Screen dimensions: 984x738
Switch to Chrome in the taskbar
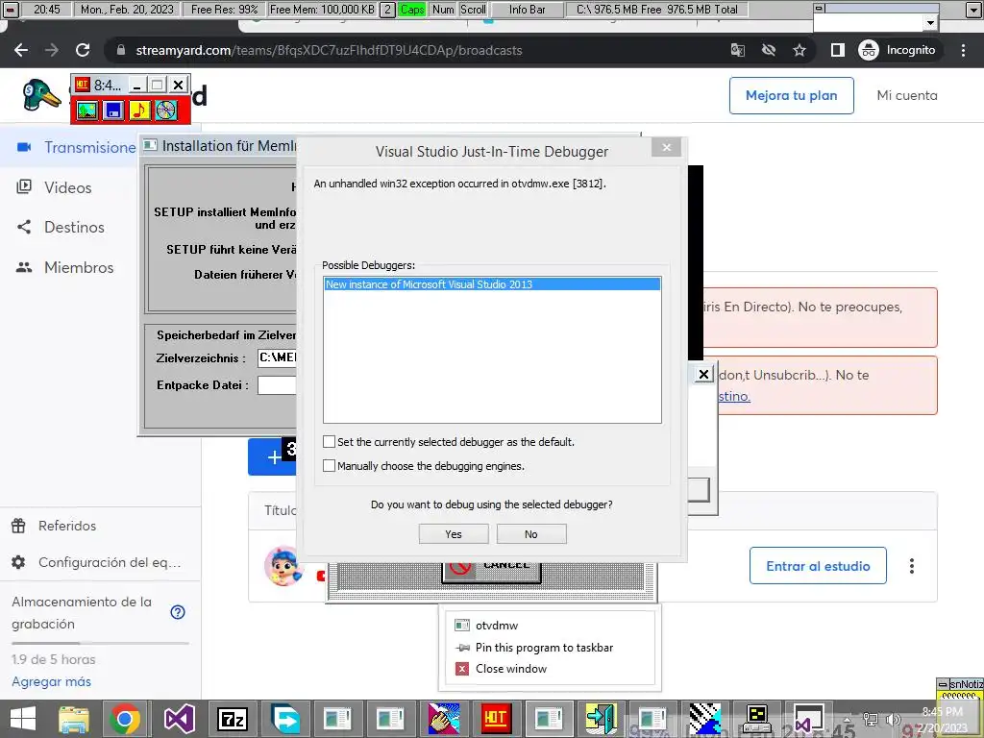pyautogui.click(x=124, y=719)
